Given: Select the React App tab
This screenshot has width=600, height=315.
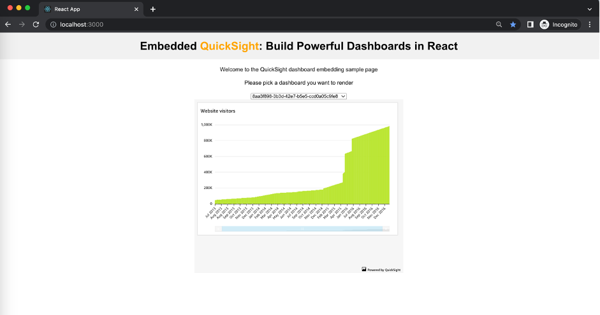Looking at the screenshot, I should click(91, 9).
